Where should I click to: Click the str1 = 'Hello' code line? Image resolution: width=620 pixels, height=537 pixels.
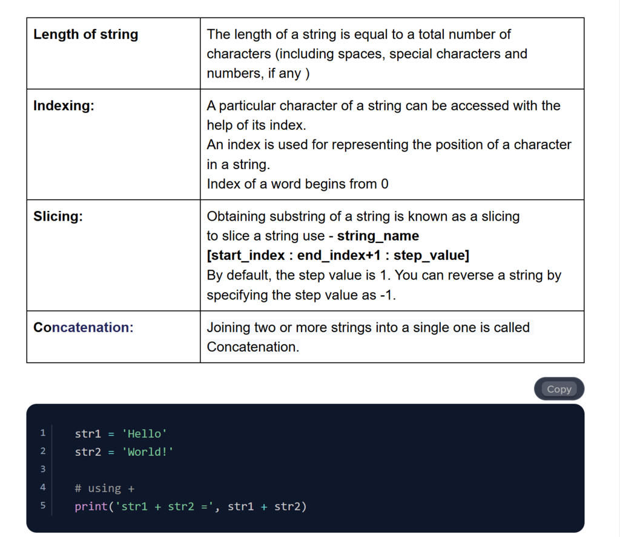click(121, 433)
